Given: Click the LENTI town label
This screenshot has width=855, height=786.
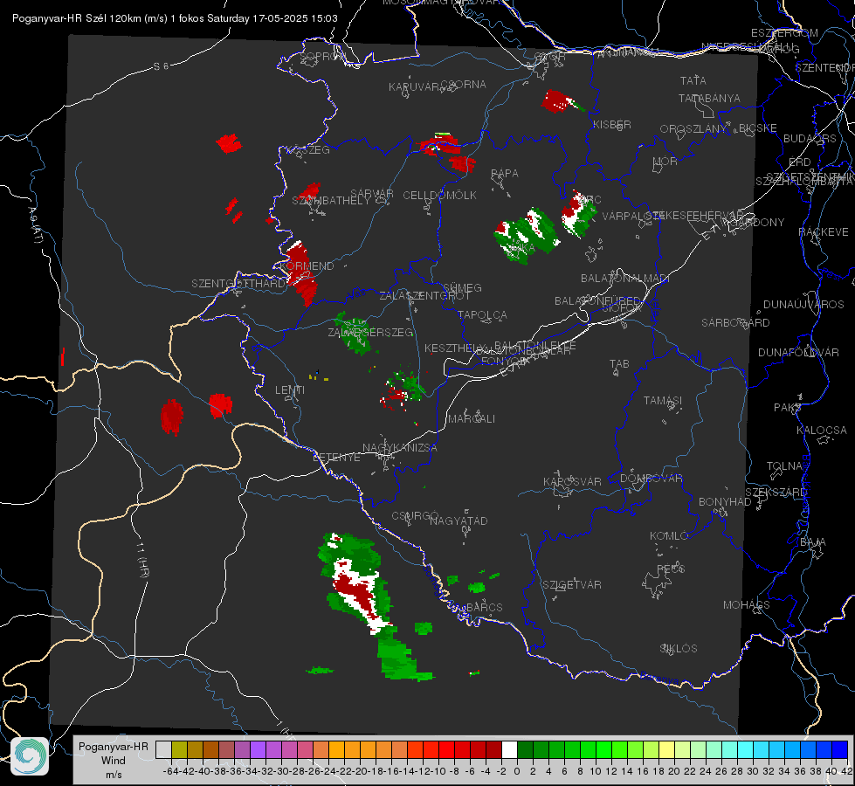Looking at the screenshot, I should (x=290, y=390).
